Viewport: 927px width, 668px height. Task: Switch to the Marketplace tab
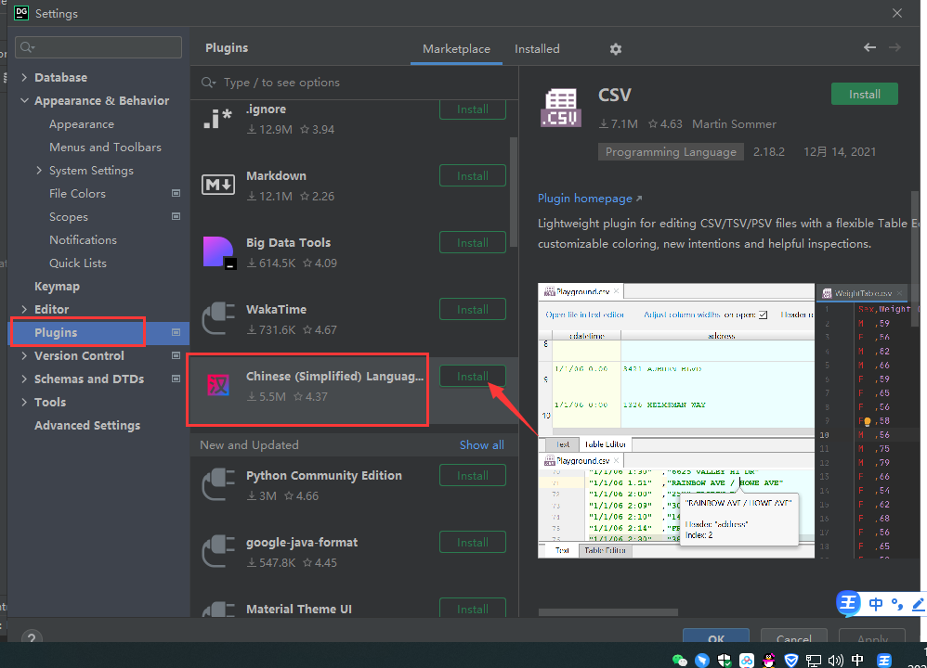[456, 49]
